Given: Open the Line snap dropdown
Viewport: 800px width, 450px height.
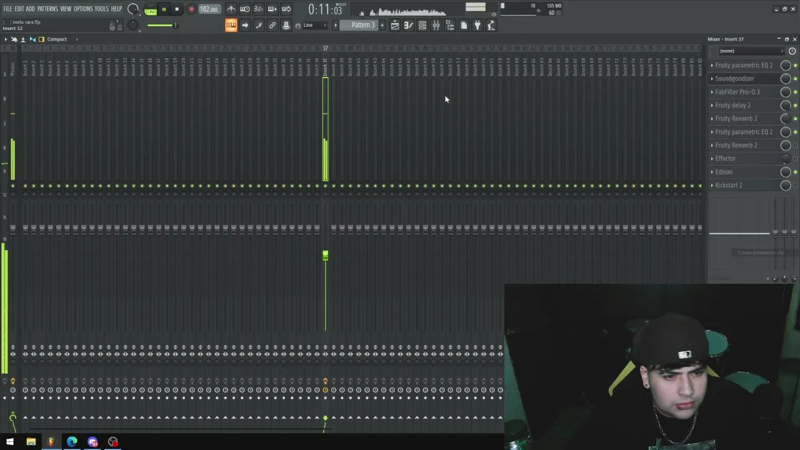Looking at the screenshot, I should [316, 26].
